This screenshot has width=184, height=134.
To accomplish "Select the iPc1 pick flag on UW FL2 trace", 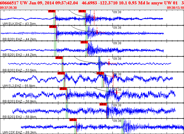I will pyautogui.click(x=61, y=73).
